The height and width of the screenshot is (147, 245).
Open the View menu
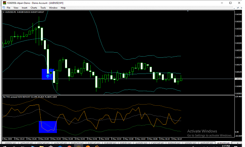pos(16,8)
